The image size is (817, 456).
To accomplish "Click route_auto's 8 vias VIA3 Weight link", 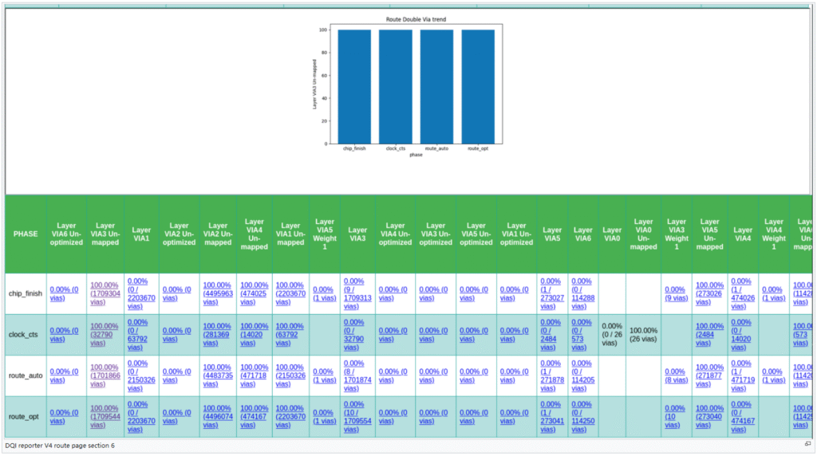I will point(675,375).
